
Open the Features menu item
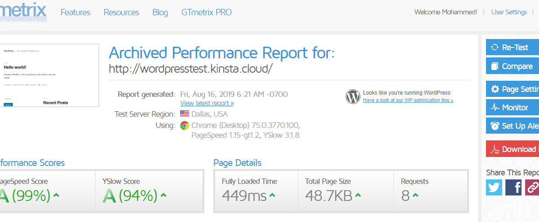(x=75, y=13)
